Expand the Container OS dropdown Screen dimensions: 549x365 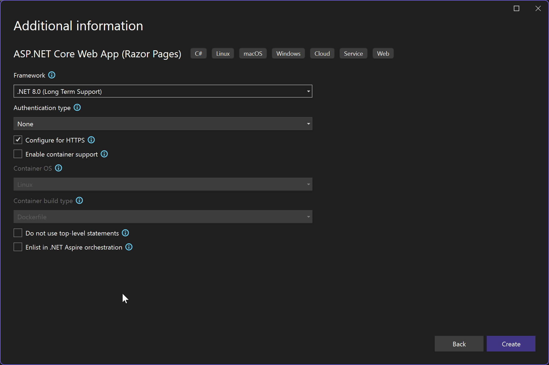point(308,184)
